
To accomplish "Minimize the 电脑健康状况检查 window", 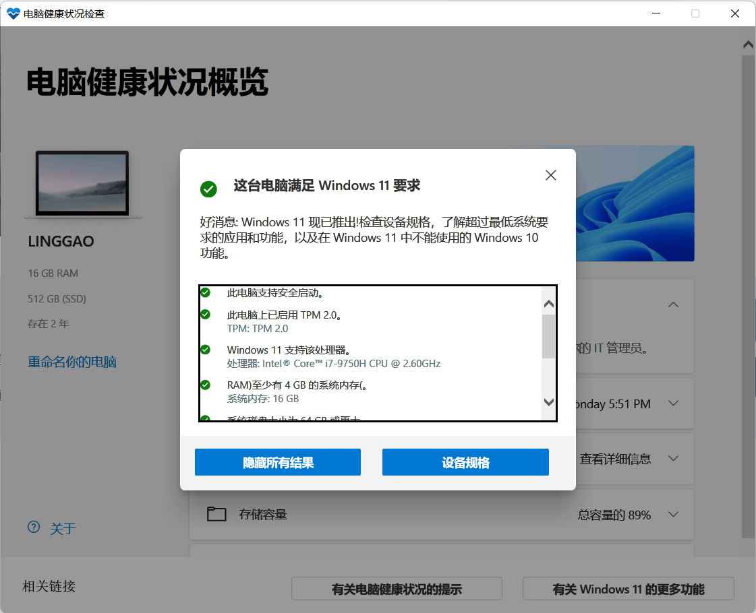I will (656, 13).
